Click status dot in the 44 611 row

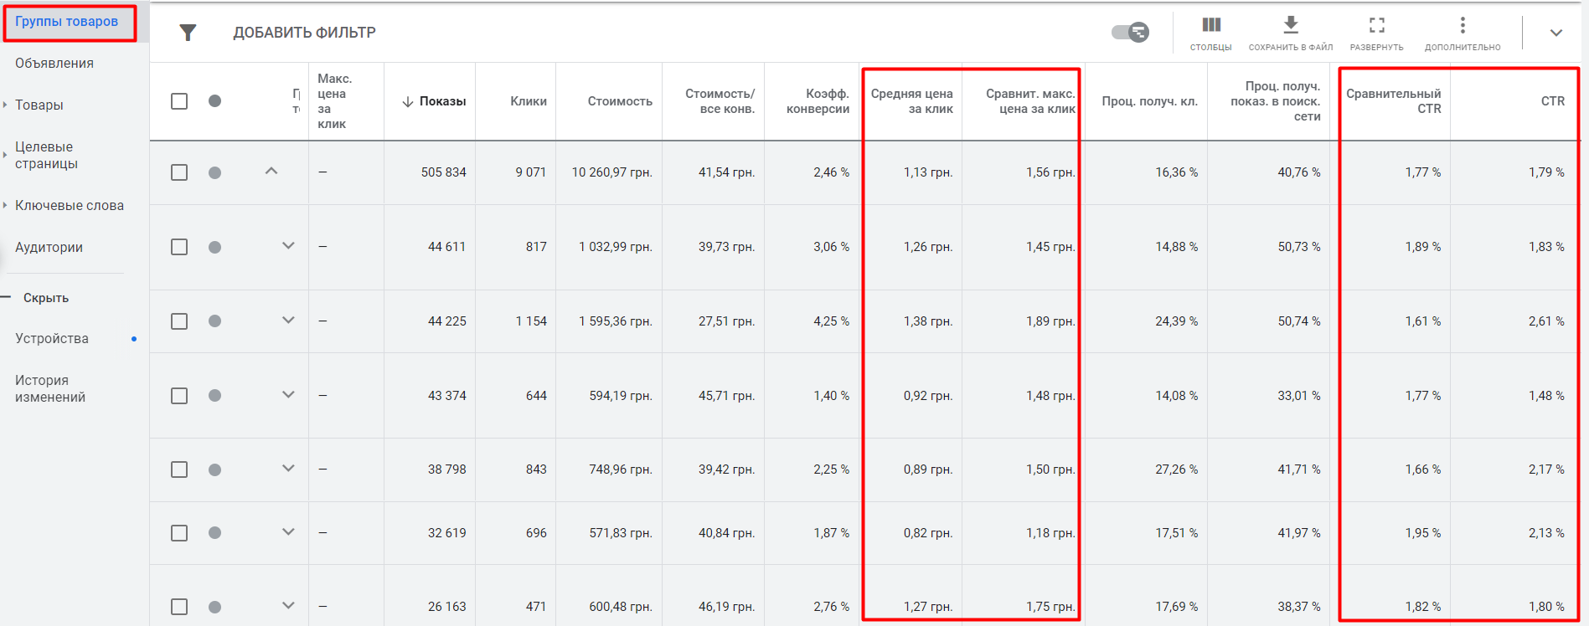point(214,247)
